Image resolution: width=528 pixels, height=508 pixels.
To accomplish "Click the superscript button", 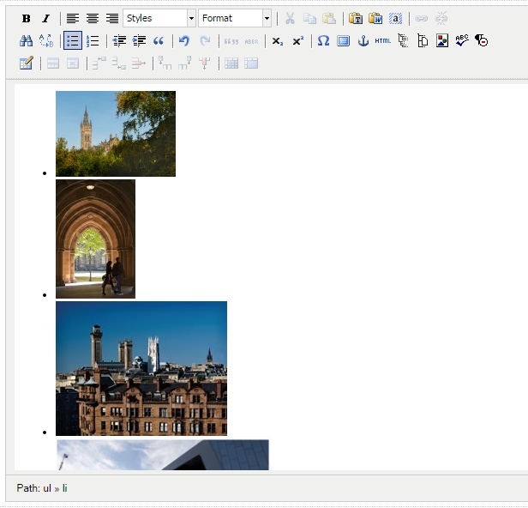I will click(x=297, y=40).
